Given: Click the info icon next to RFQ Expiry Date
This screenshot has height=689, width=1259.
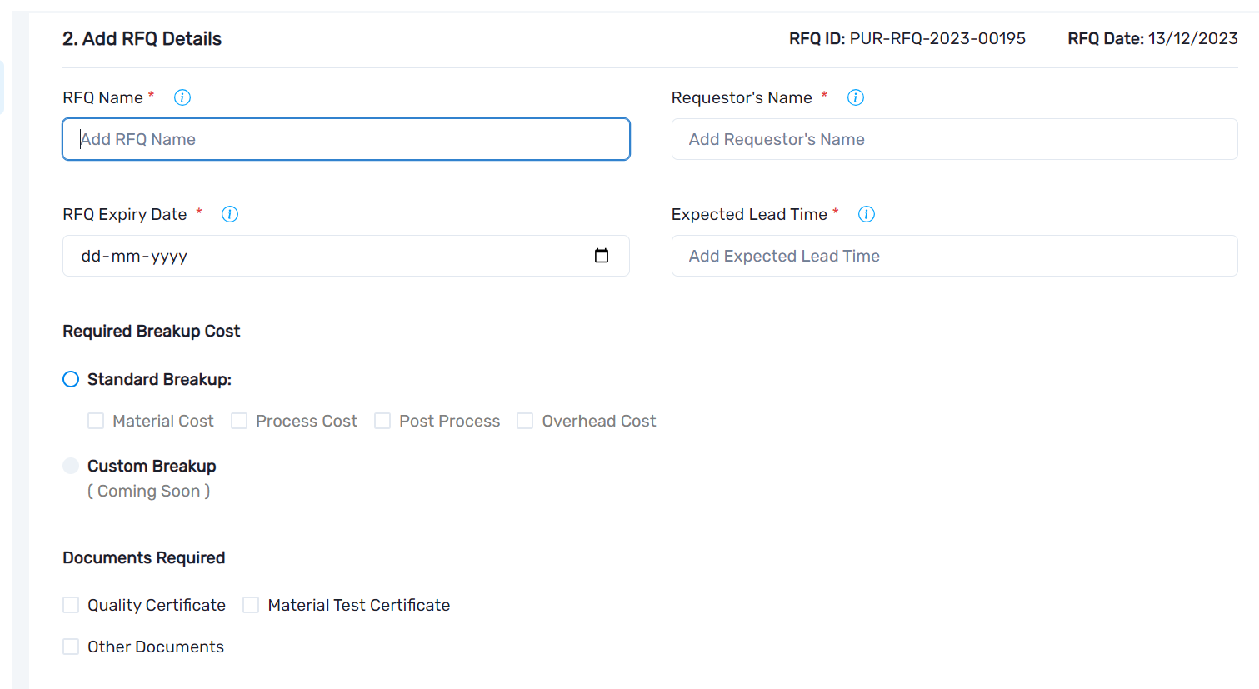Looking at the screenshot, I should [x=230, y=214].
